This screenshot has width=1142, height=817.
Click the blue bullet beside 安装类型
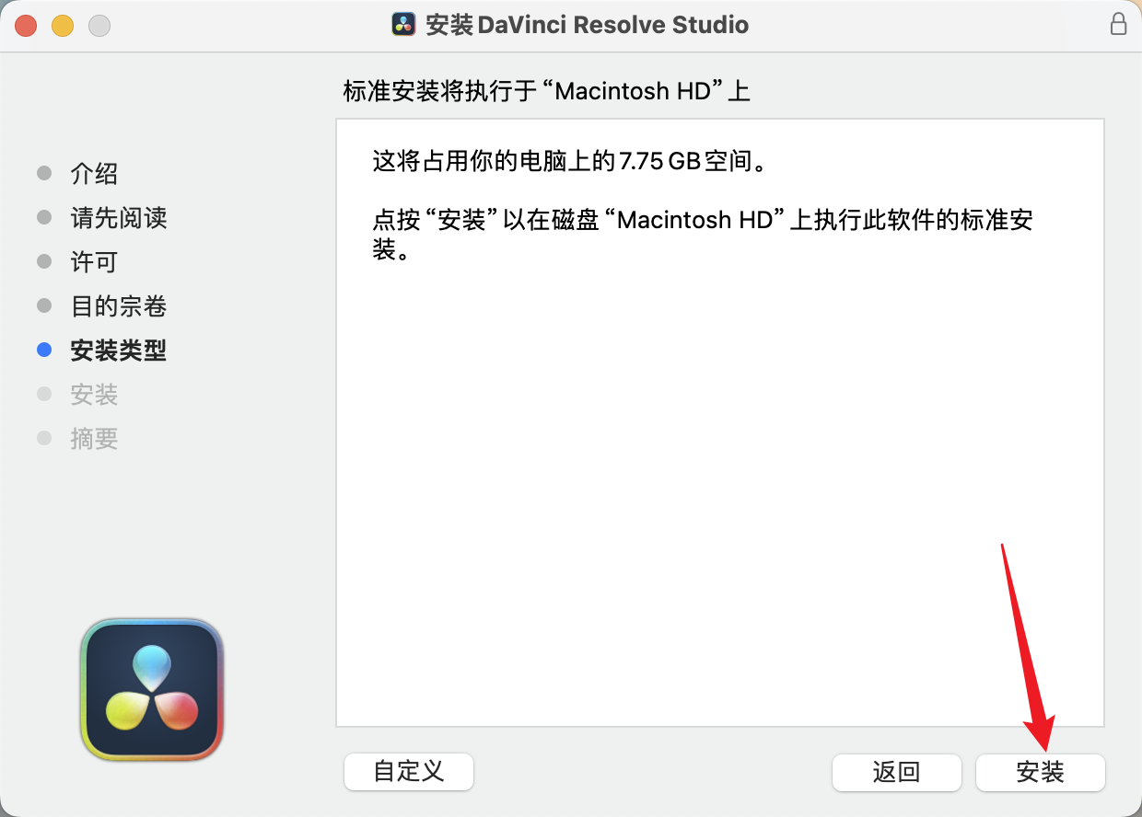coord(44,350)
